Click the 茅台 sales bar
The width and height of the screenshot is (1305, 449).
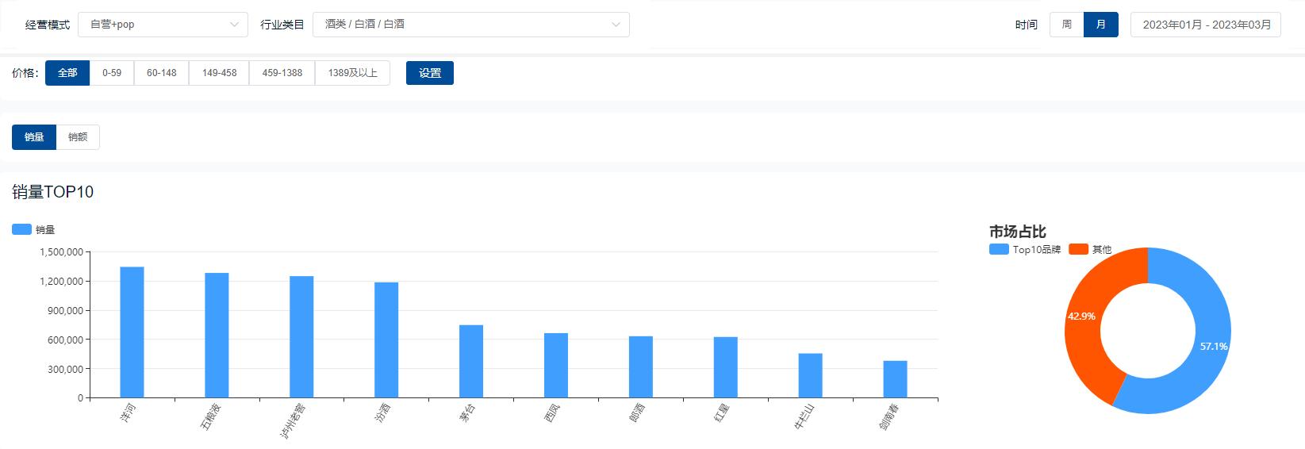[x=471, y=361]
